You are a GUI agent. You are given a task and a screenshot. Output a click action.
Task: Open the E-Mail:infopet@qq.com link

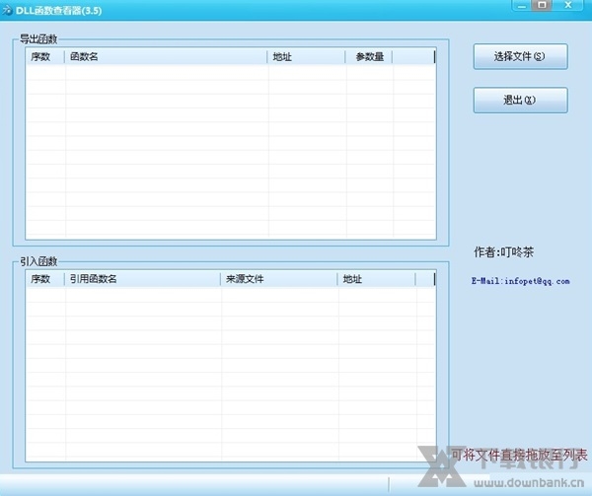(x=520, y=281)
